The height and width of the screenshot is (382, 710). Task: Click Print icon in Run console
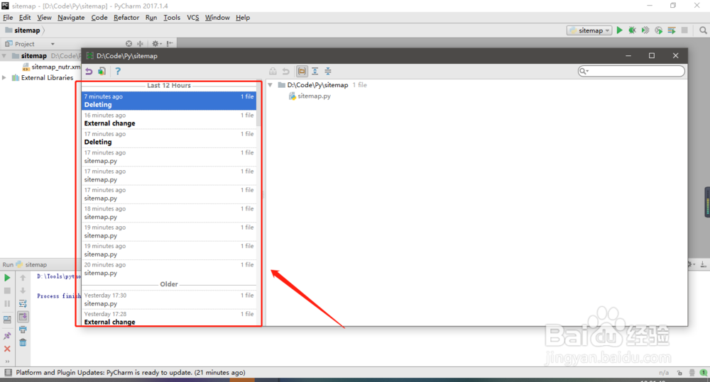23,330
